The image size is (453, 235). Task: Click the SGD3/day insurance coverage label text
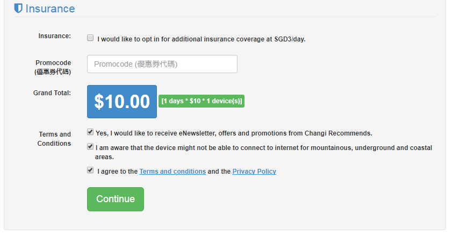pos(202,39)
